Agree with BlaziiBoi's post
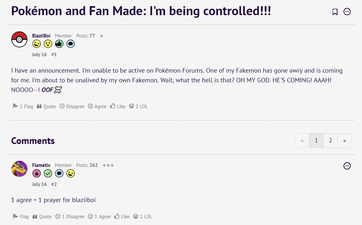362x225 pixels. click(x=97, y=106)
